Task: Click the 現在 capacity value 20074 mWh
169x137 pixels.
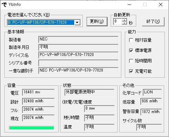Action: coord(38,118)
